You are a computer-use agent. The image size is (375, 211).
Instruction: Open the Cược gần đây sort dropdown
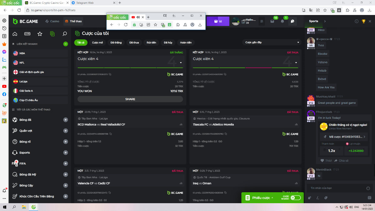point(272,43)
